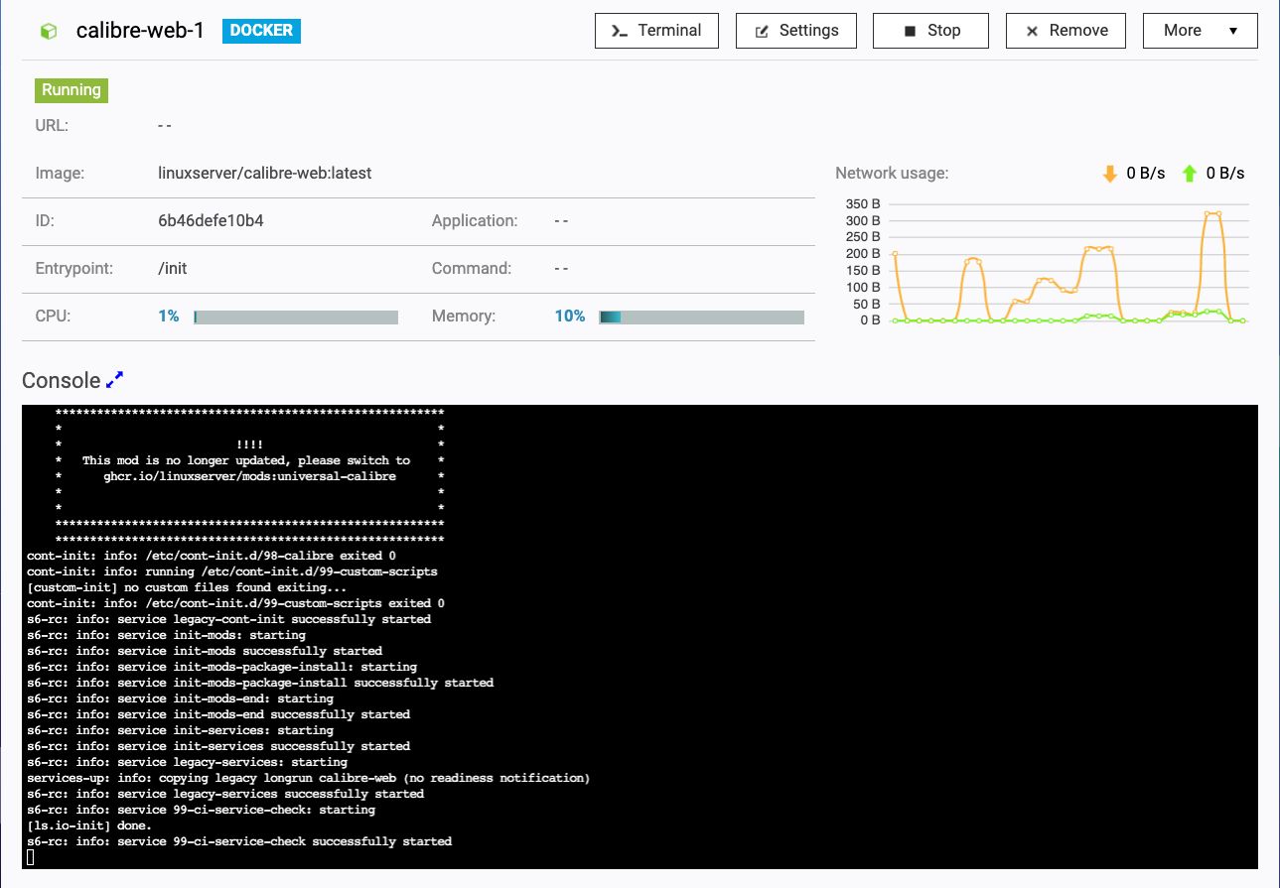Remove the calibre-web-1 container
This screenshot has width=1280, height=888.
[1066, 31]
